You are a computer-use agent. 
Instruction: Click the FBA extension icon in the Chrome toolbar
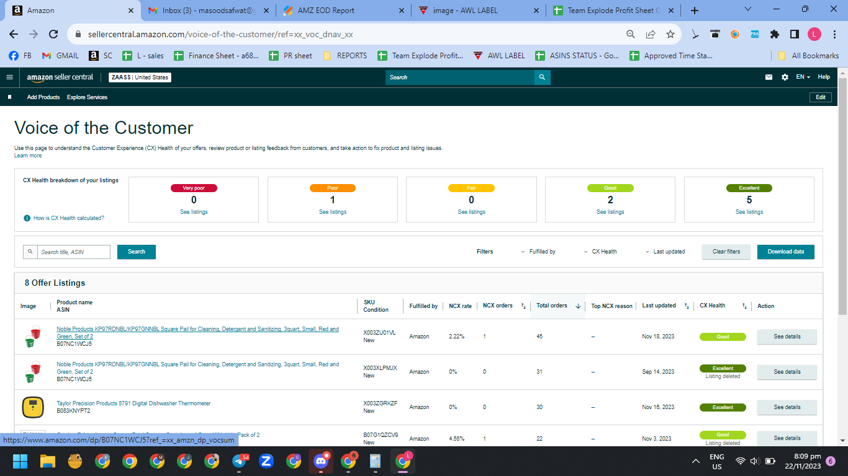click(x=755, y=34)
